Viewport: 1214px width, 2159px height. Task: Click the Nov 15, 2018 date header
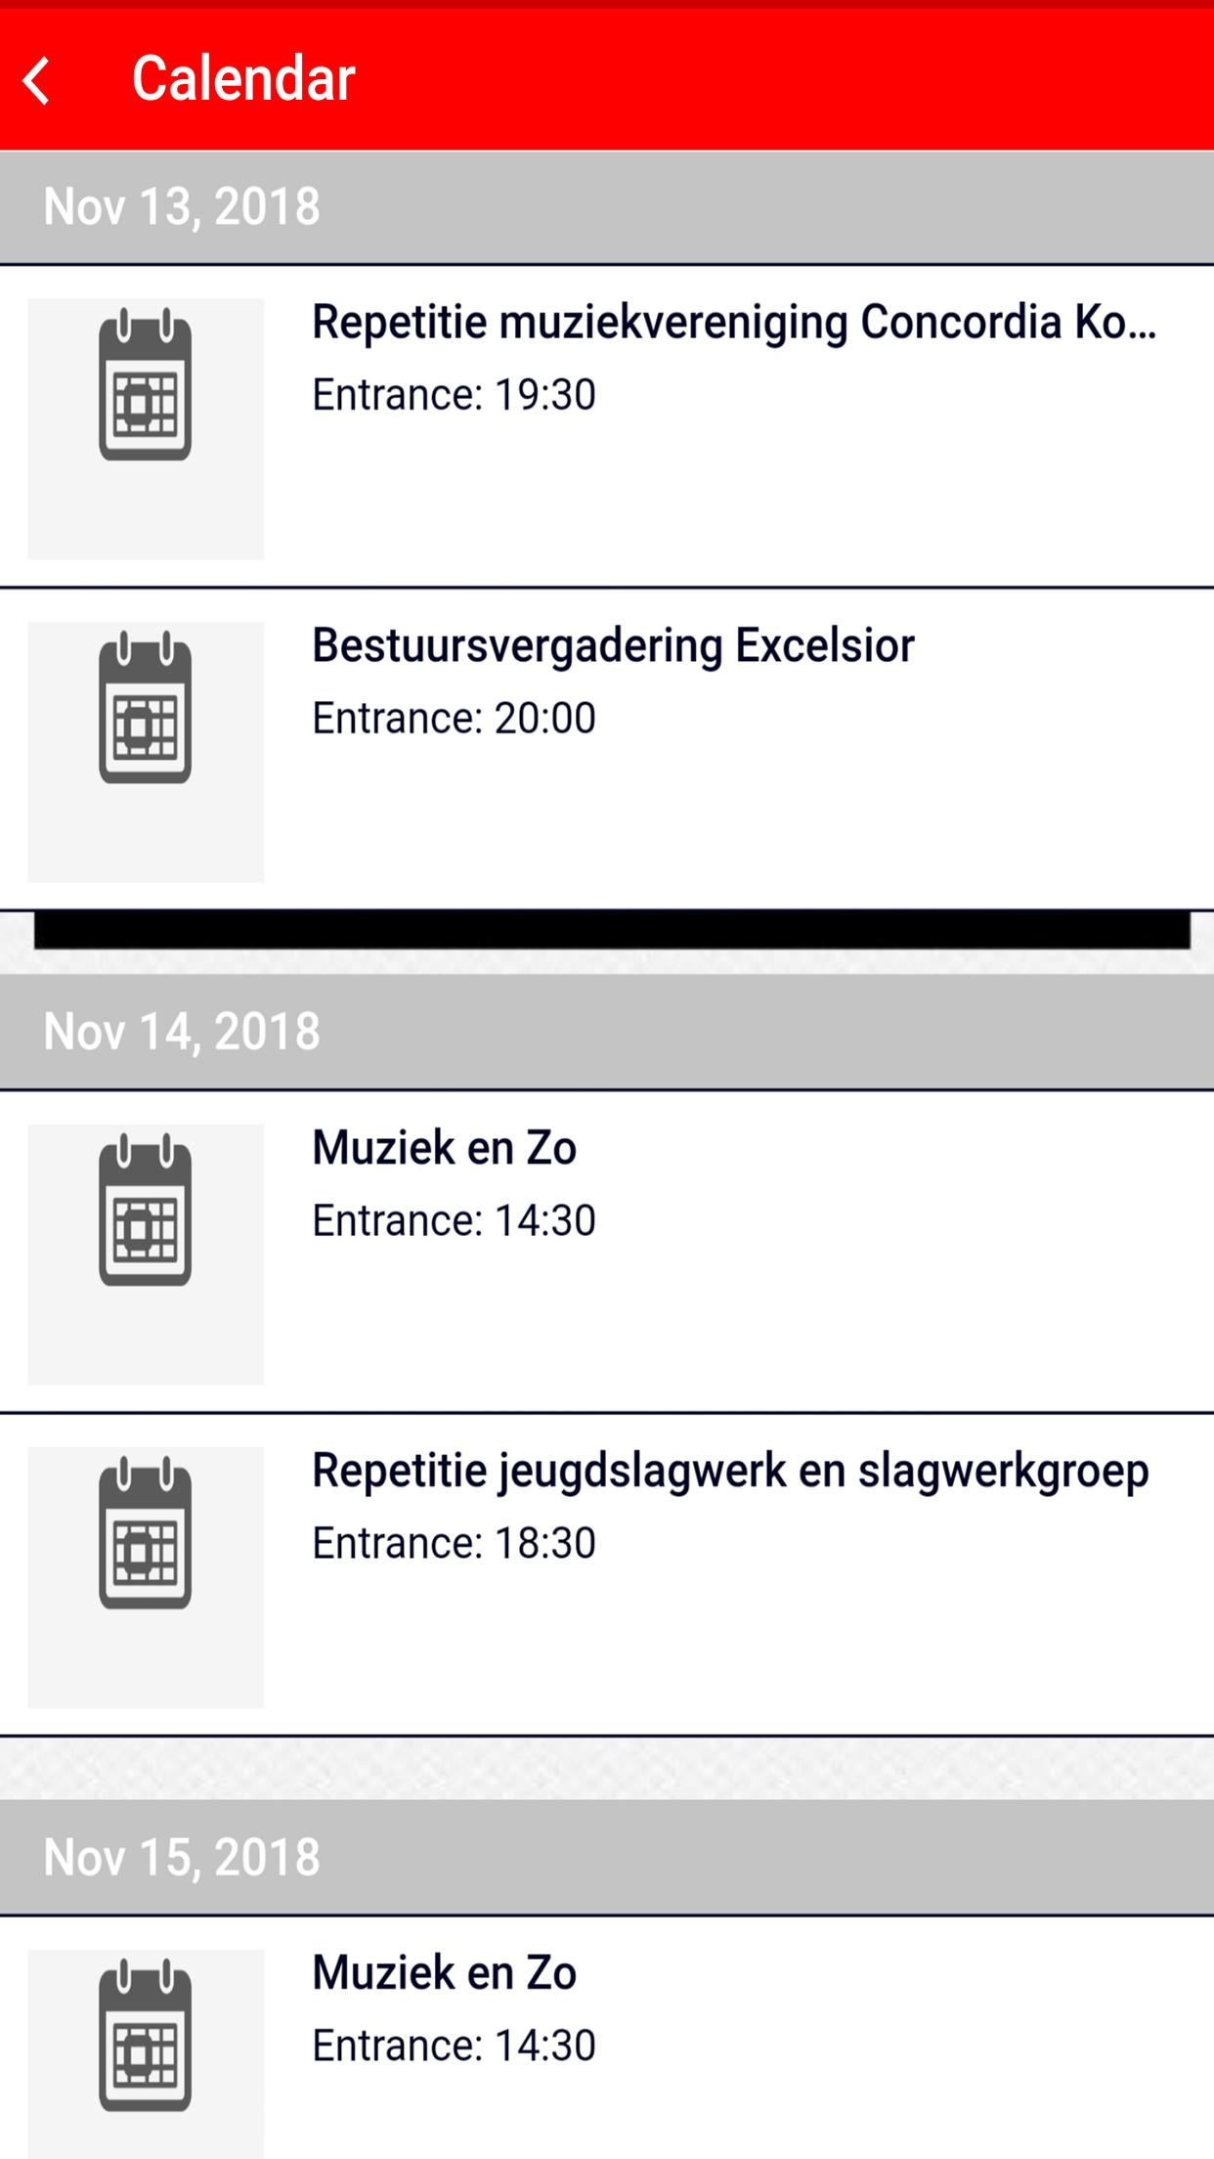(x=182, y=1857)
